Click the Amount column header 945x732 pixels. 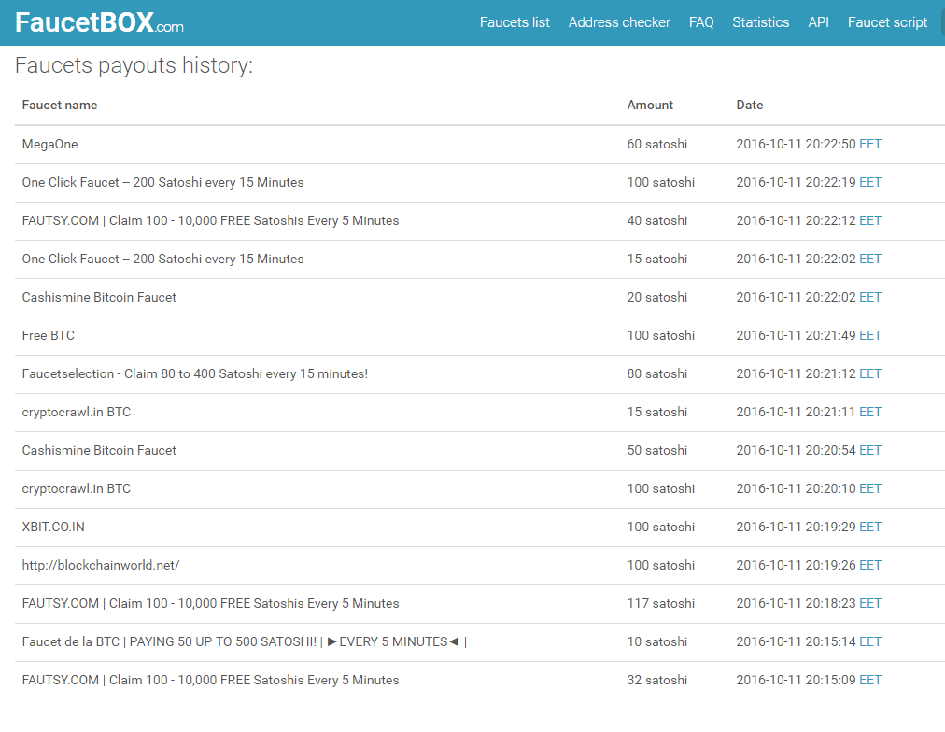coord(650,105)
